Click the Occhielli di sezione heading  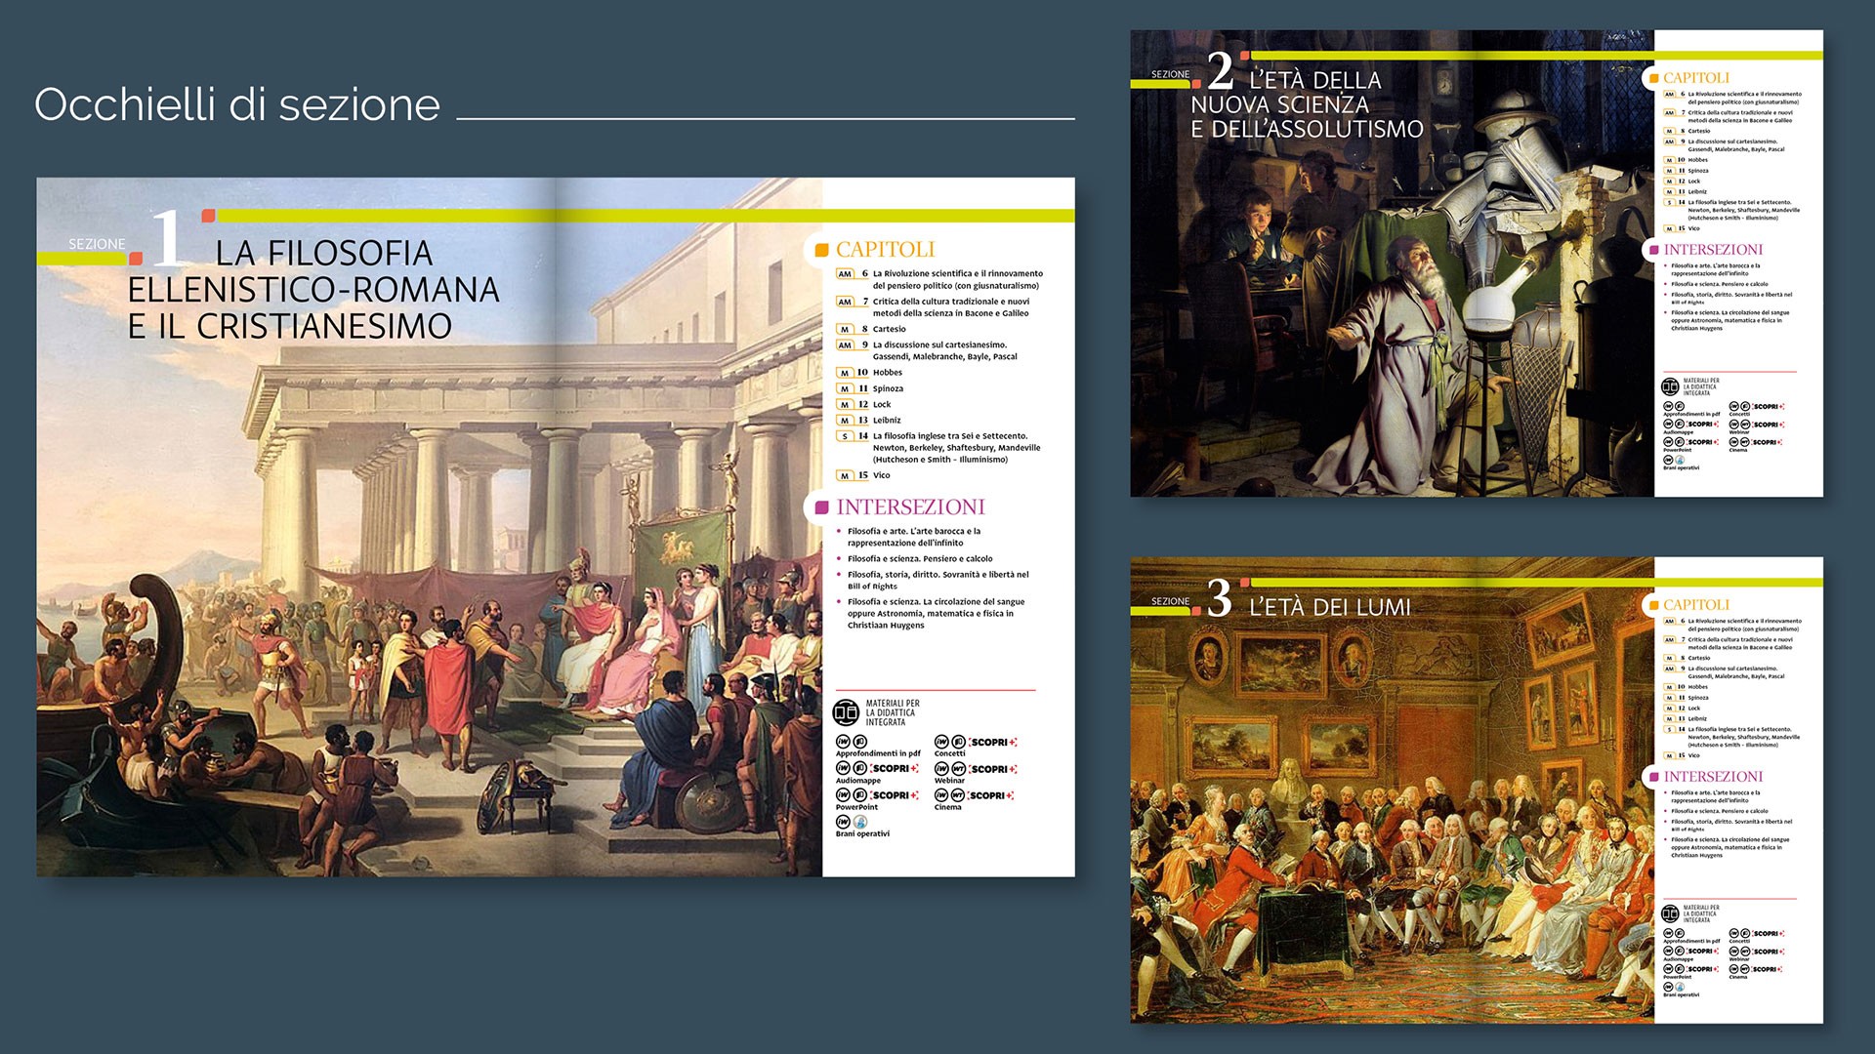237,105
